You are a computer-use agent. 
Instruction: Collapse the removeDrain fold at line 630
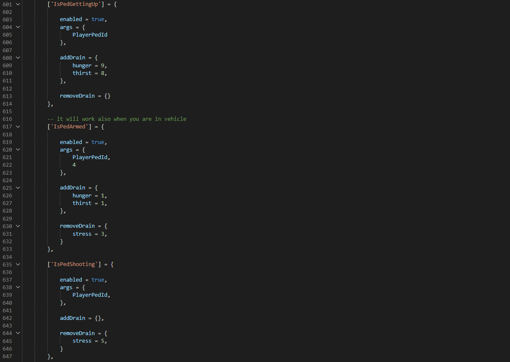[18, 226]
